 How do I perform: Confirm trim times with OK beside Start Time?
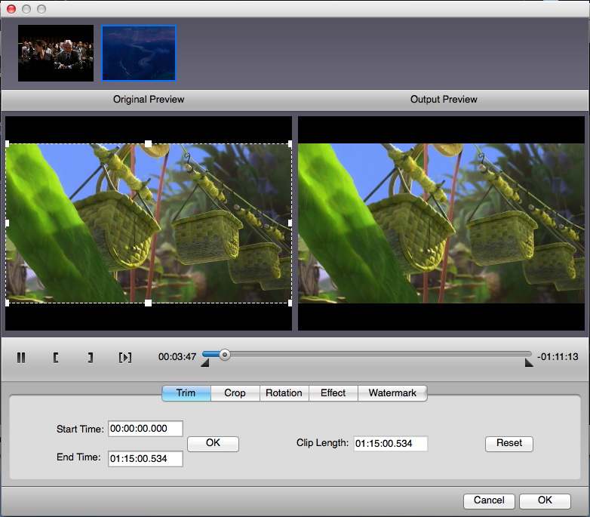[x=213, y=444]
